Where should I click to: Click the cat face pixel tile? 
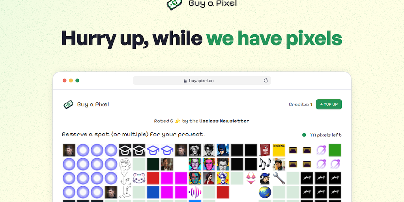pos(139,178)
